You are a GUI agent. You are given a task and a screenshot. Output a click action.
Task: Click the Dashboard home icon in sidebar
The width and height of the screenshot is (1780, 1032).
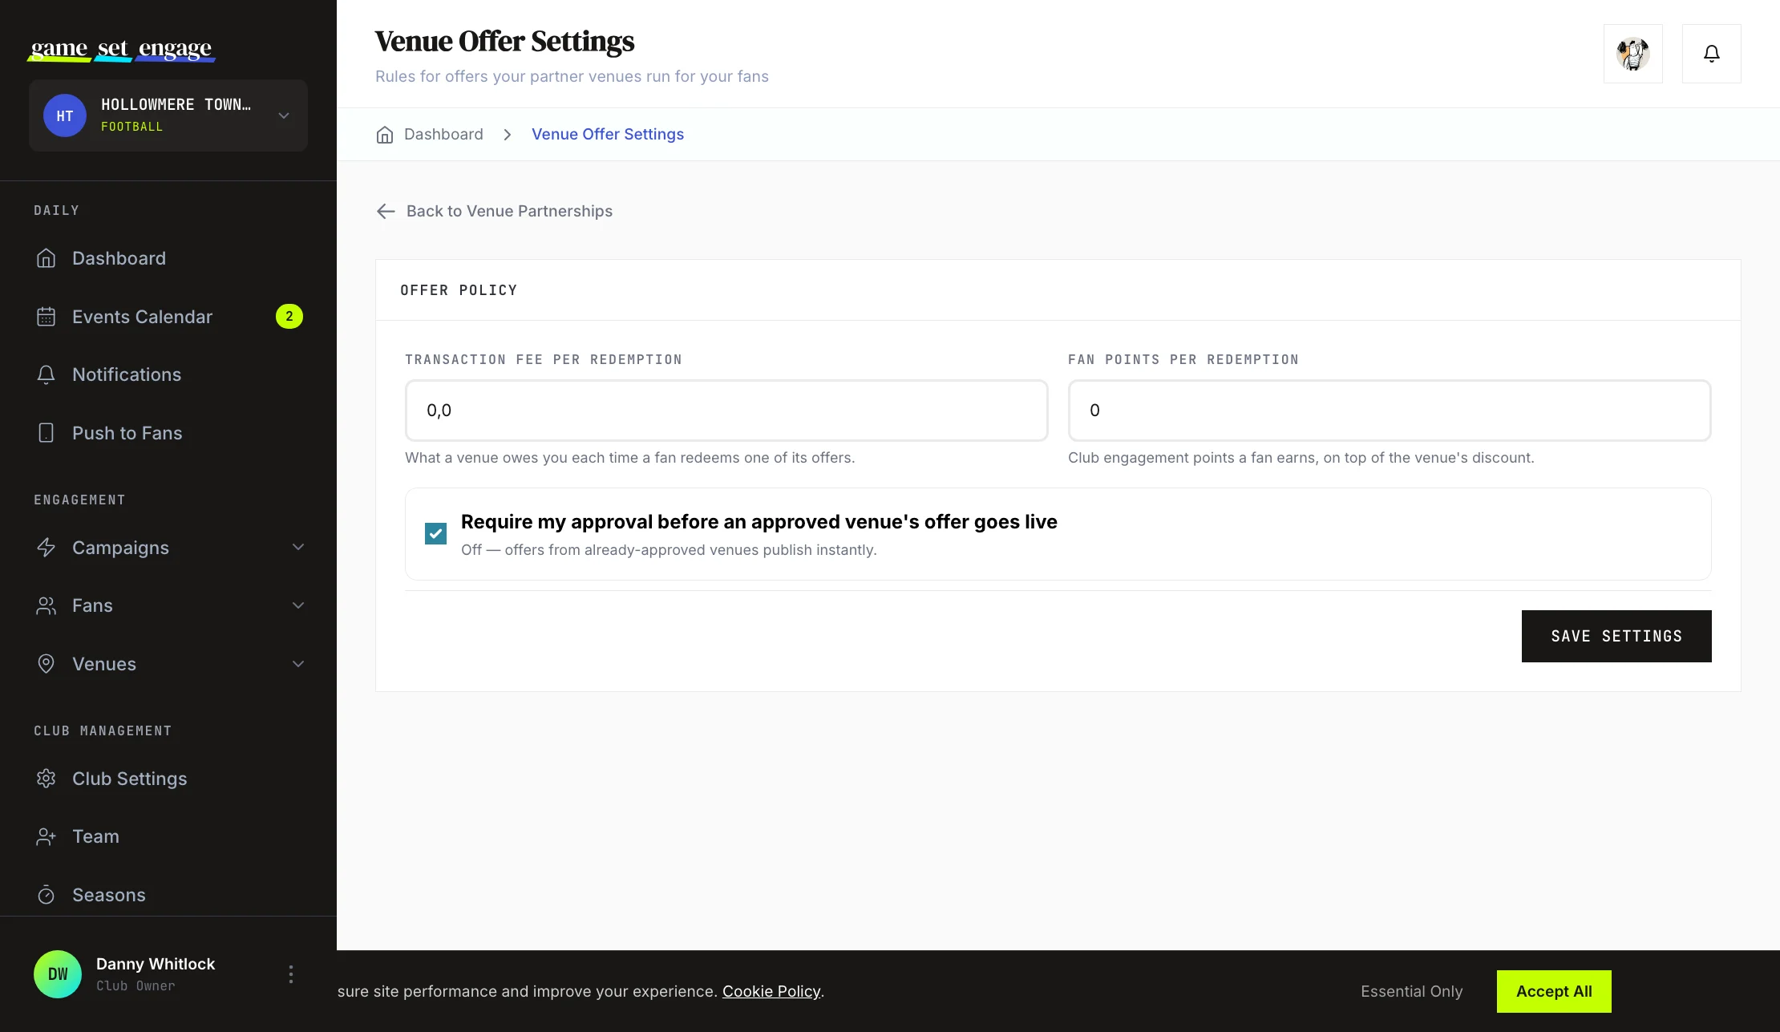[47, 258]
